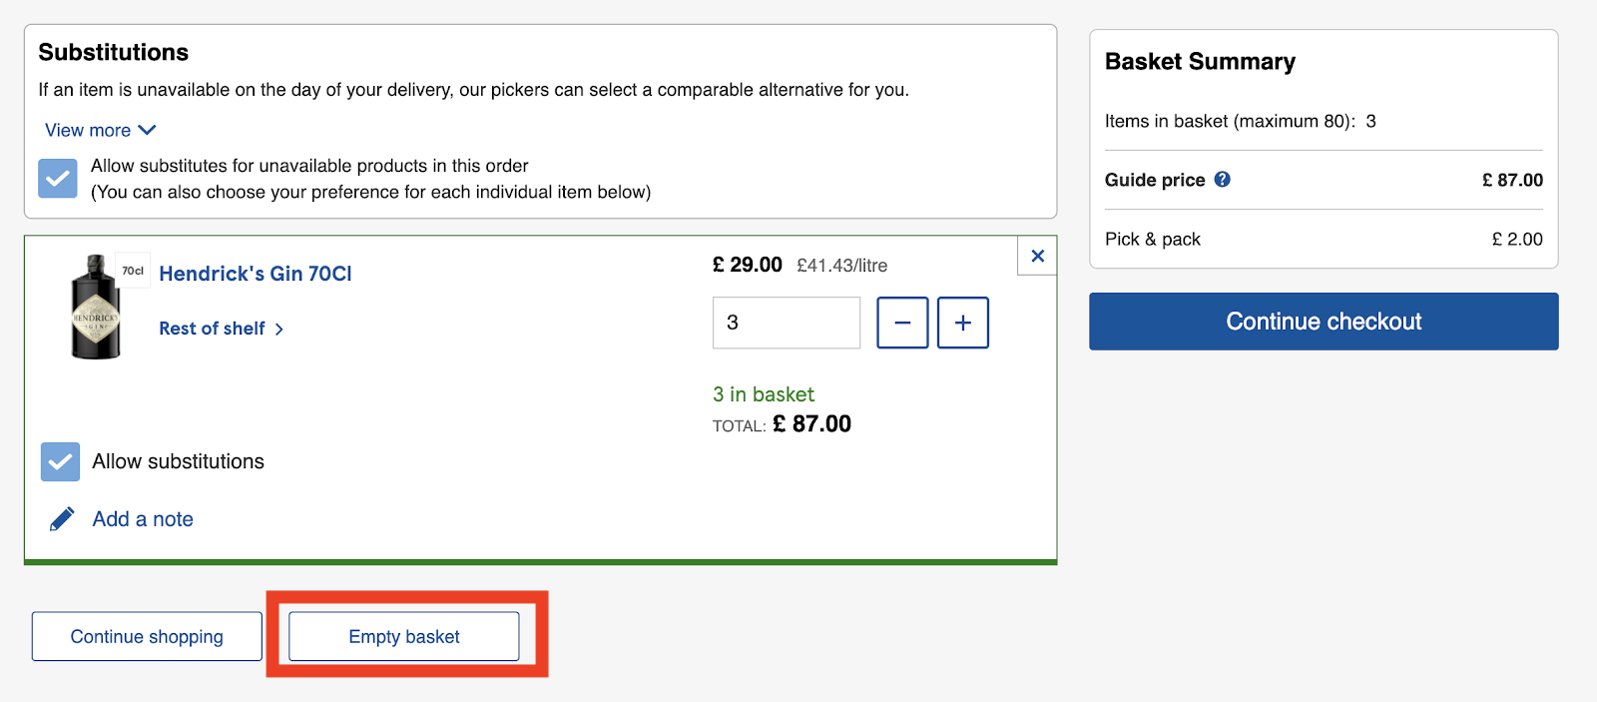
Task: Expand the View more substitutions details
Action: point(99,130)
